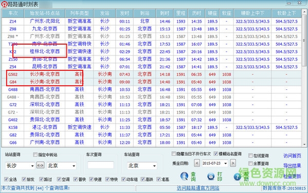Click the 打印 print icon

(211, 176)
